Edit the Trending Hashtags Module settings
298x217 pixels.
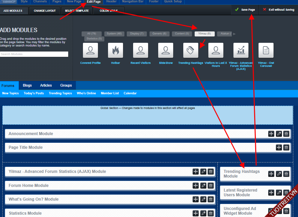coord(279,174)
